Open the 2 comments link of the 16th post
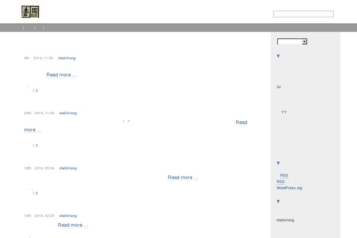This screenshot has width=357, height=238. [36, 193]
